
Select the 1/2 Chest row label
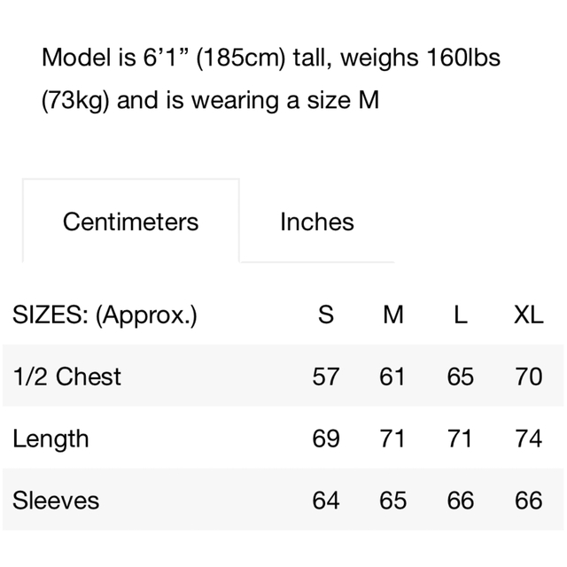point(67,377)
